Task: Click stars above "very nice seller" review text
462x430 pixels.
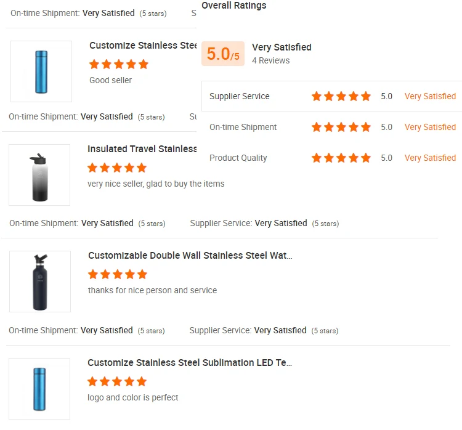Action: pyautogui.click(x=117, y=168)
